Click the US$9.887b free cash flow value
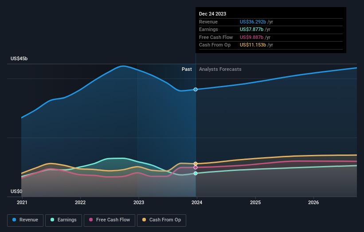The image size is (364, 232). (251, 37)
